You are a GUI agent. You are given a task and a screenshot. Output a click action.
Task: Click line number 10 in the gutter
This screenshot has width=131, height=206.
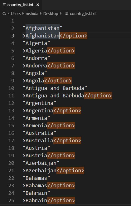pyautogui.click(x=11, y=88)
